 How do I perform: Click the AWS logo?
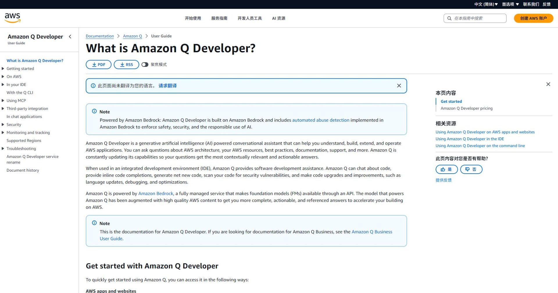pos(12,18)
